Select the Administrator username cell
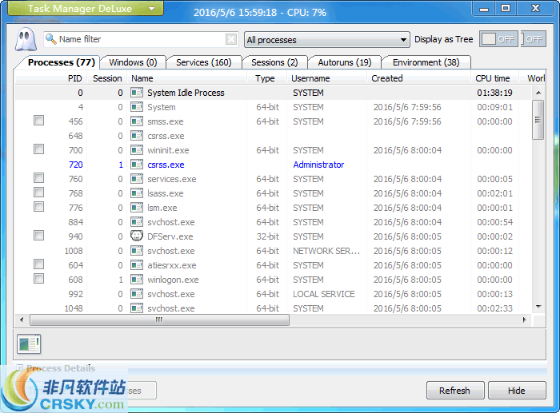Image resolution: width=560 pixels, height=413 pixels. [x=318, y=165]
